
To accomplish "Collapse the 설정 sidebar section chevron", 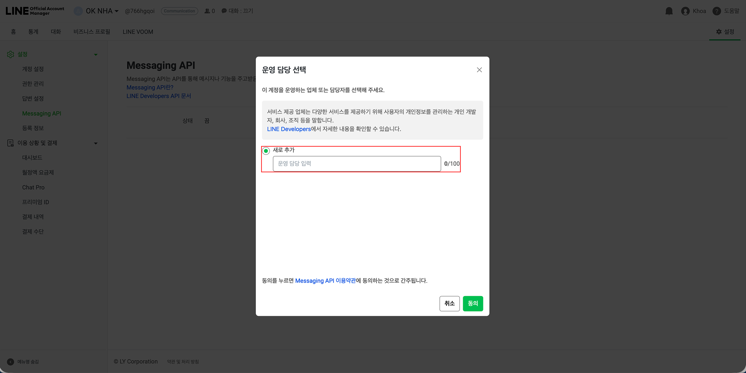I will click(x=96, y=54).
